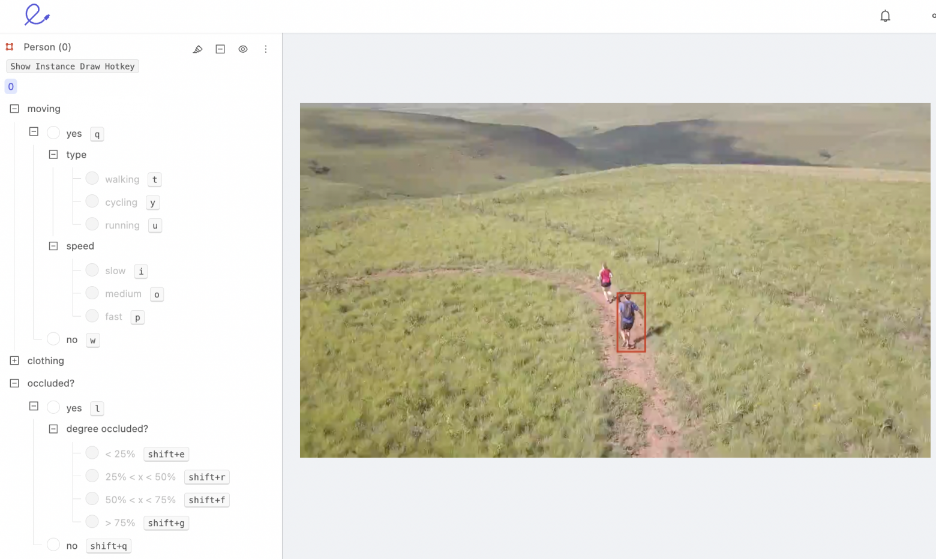Choose 50% < x < 75% occlusion radio
This screenshot has height=559, width=936.
[x=92, y=498]
